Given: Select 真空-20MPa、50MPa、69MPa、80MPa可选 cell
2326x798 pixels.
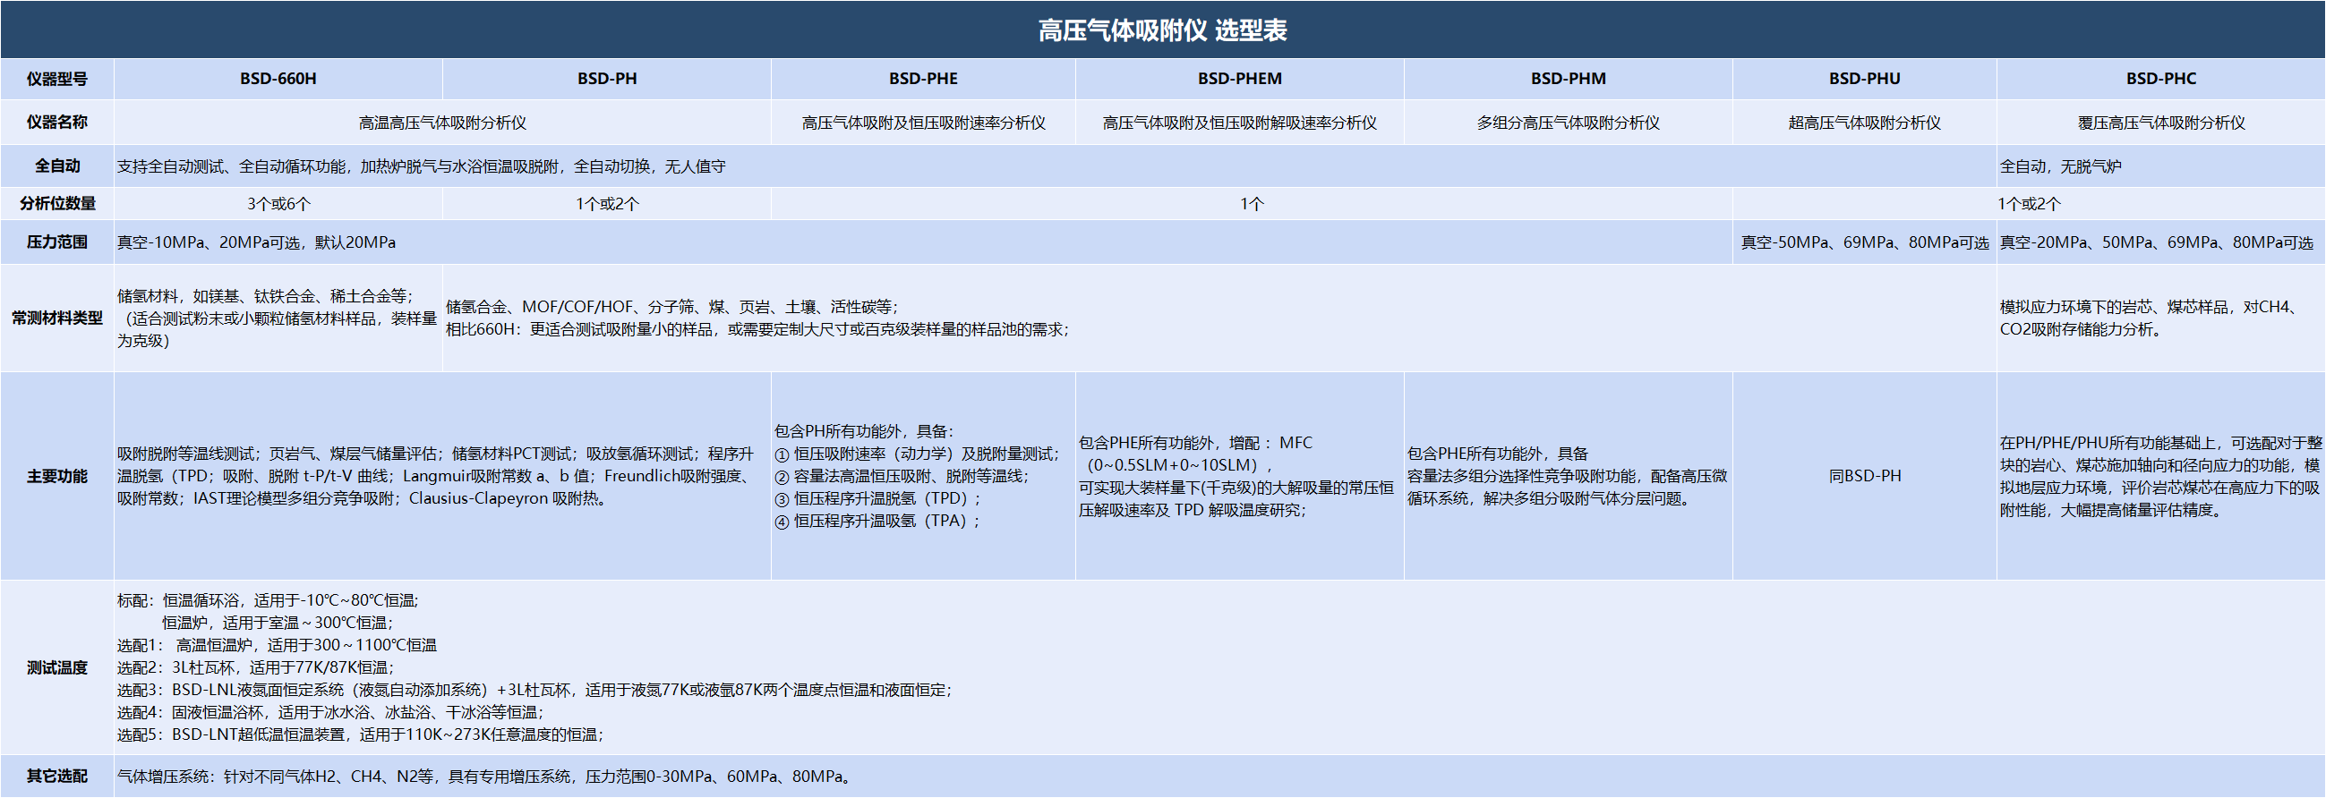Looking at the screenshot, I should (x=2160, y=242).
